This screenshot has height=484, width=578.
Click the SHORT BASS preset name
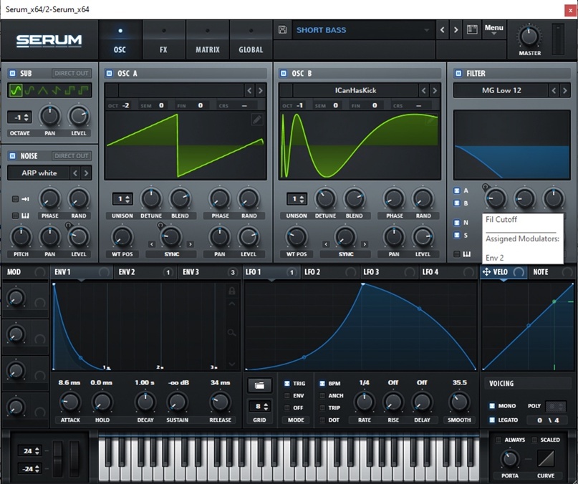[x=321, y=30]
